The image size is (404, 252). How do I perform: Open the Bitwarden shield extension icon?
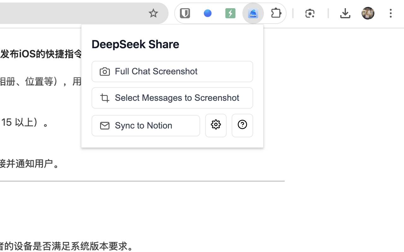click(x=185, y=13)
